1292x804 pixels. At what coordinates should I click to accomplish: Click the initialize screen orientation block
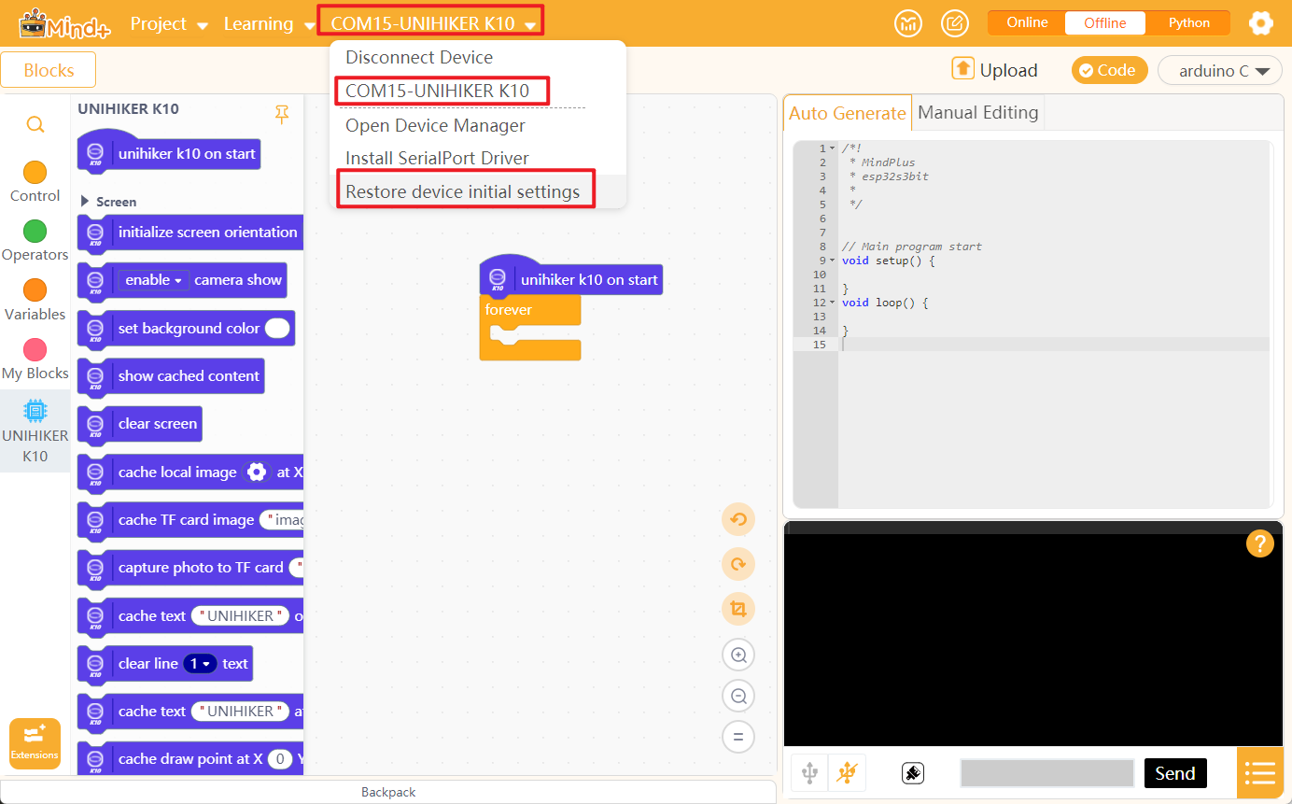[191, 233]
